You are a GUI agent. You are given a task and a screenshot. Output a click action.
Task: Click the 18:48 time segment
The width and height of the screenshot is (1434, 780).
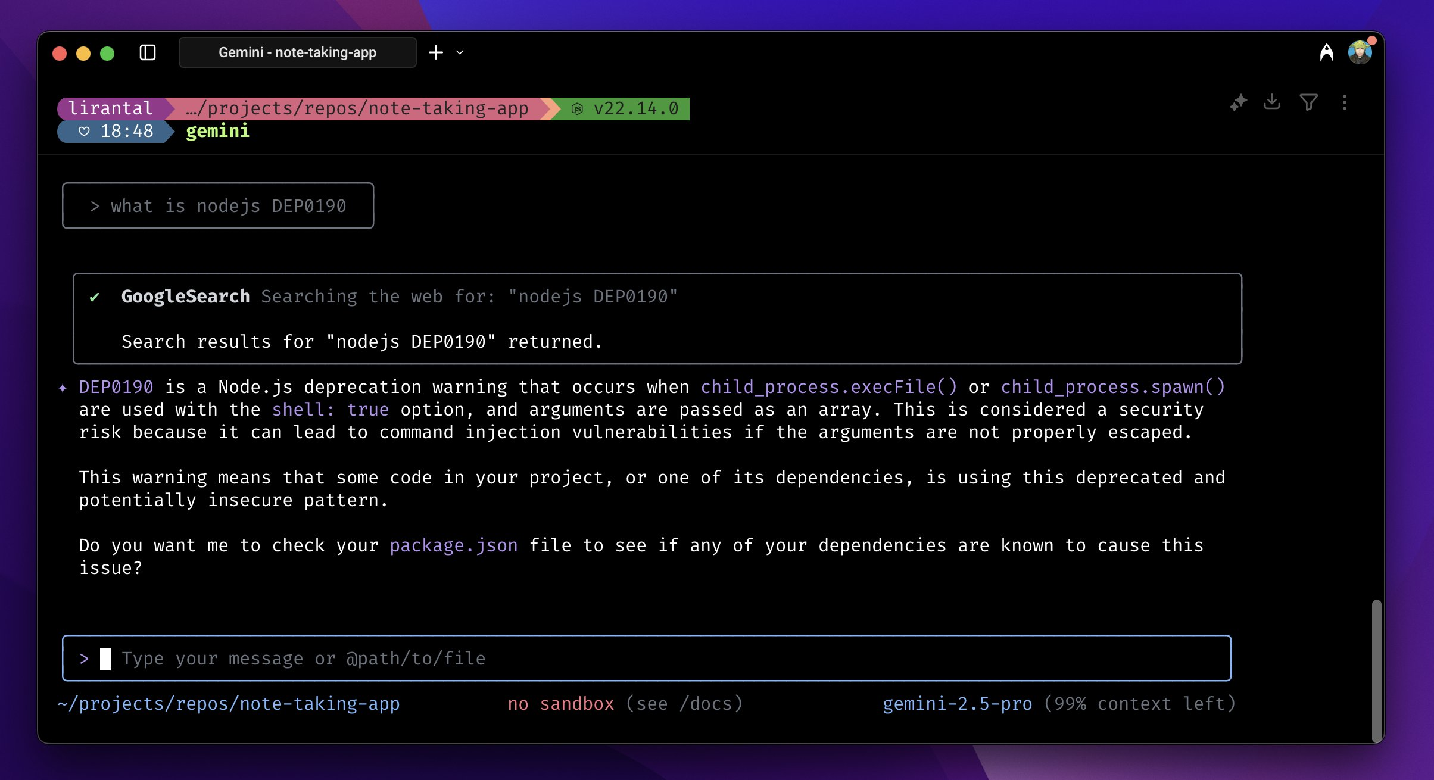pos(116,131)
